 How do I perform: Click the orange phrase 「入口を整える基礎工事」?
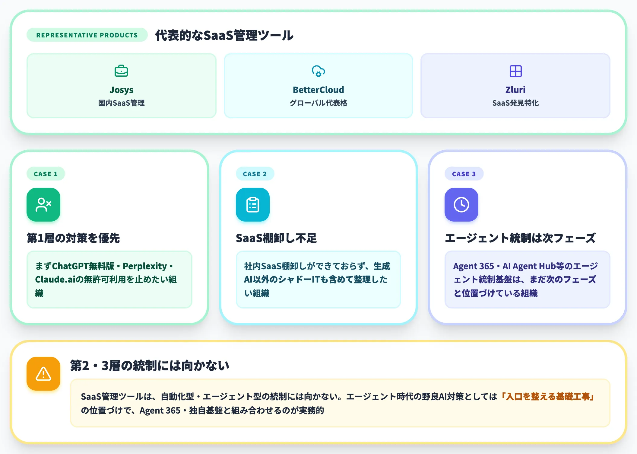pyautogui.click(x=547, y=396)
